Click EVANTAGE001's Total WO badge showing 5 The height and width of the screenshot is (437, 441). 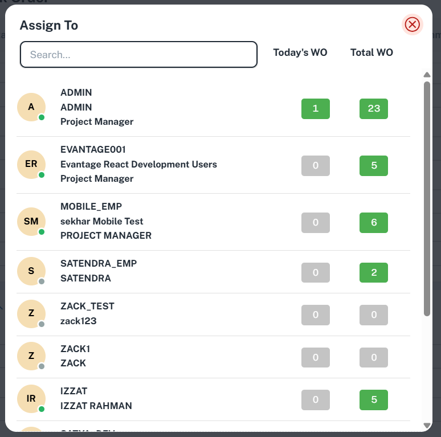point(374,165)
